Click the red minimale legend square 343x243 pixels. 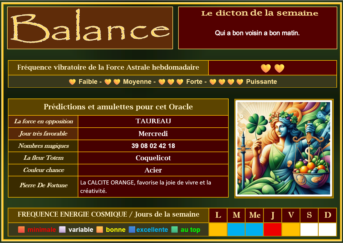(x=21, y=230)
